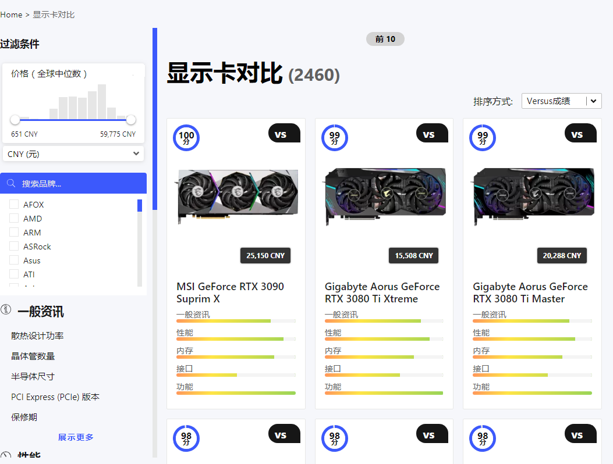613x464 pixels.
Task: Click 功能 label on MSI RTX 3090 card
Action: coord(185,386)
